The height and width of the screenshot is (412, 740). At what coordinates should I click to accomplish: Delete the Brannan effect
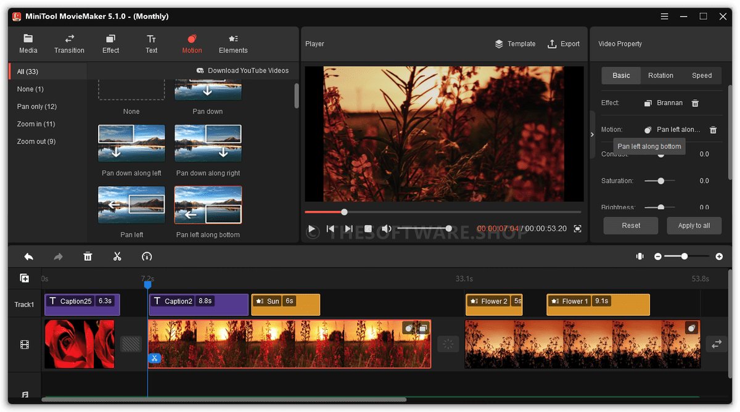[695, 103]
